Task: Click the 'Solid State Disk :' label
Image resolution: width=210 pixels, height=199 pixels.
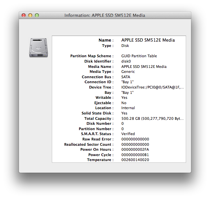Action: coord(98,113)
